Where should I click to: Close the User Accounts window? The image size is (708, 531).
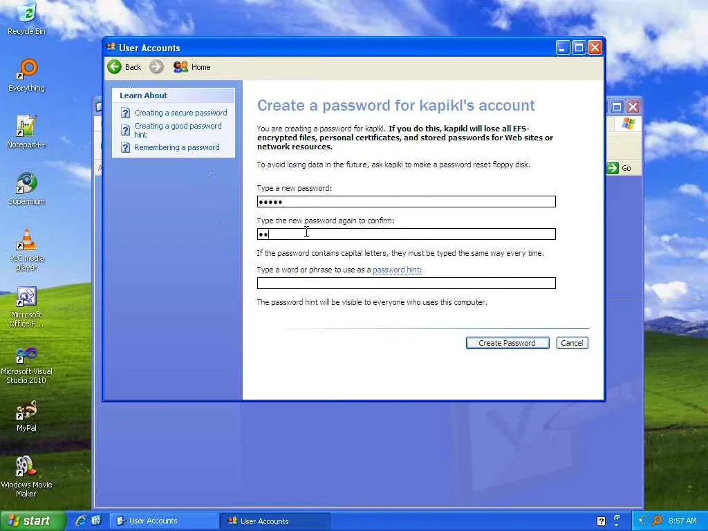coord(595,48)
